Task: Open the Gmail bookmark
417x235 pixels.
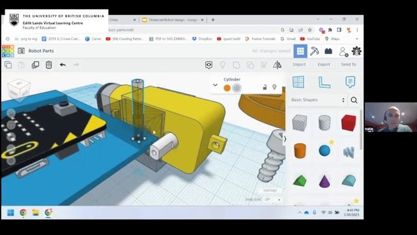Action: click(288, 39)
